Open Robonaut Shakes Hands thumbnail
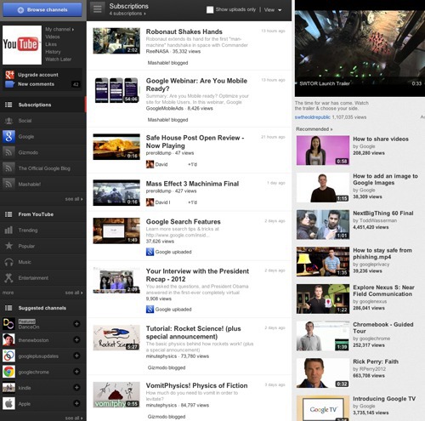425x421 pixels. click(116, 41)
